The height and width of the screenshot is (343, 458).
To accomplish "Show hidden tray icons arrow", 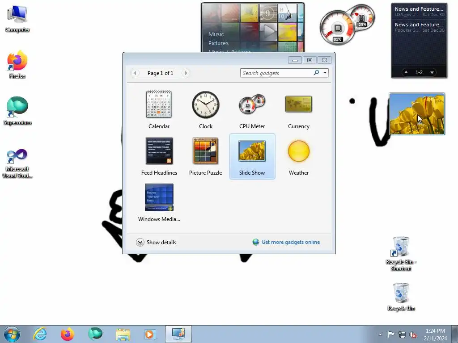I will coord(380,335).
